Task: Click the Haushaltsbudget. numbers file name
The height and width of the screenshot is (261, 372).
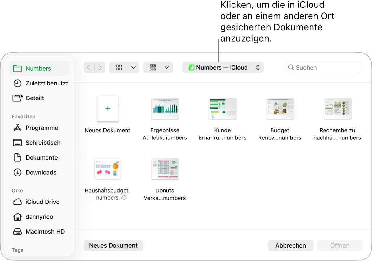Action: [x=107, y=194]
